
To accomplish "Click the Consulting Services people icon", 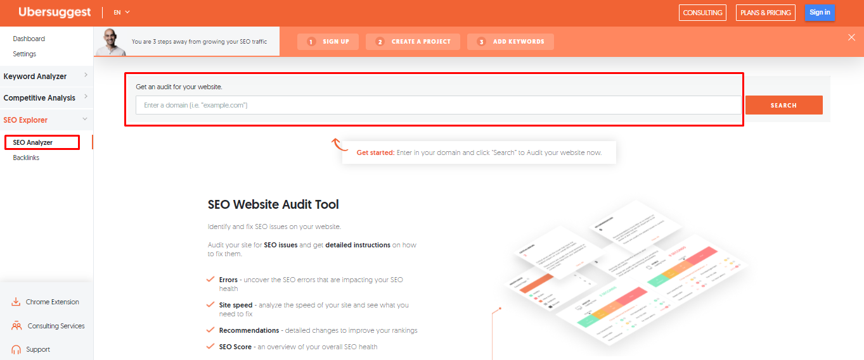I will (x=16, y=326).
